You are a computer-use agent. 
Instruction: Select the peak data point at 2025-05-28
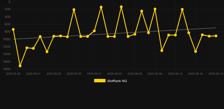(74, 10)
